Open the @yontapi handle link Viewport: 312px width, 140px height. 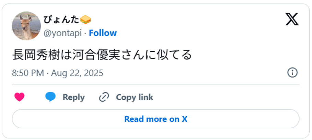point(63,33)
